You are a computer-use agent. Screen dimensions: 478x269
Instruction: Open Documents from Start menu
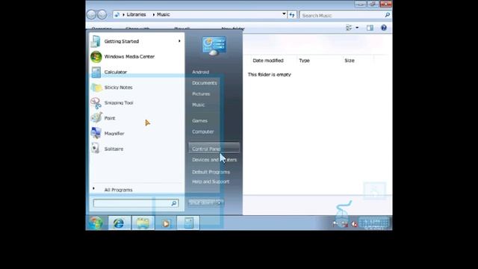point(205,83)
